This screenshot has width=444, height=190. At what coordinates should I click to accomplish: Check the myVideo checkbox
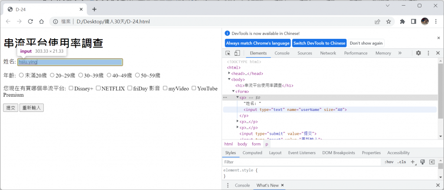tap(165, 88)
